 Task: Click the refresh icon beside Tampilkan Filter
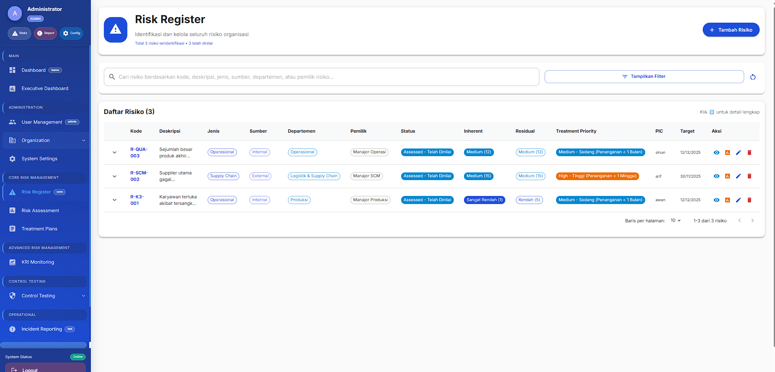(x=753, y=77)
